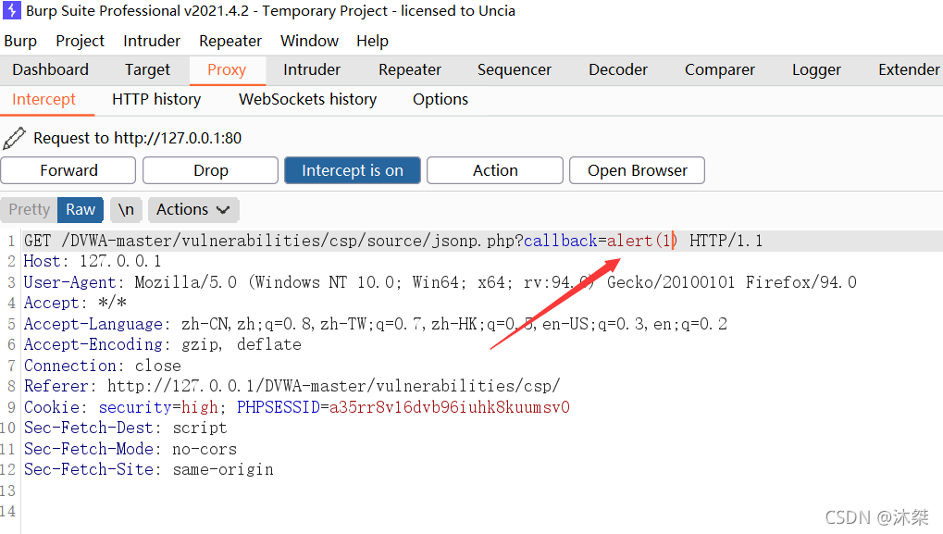The image size is (943, 534).
Task: Switch to Raw view
Action: pos(81,210)
